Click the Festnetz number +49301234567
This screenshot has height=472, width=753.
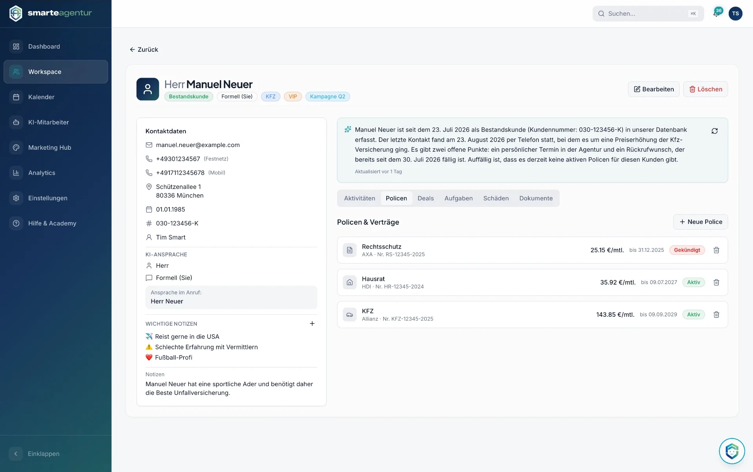coord(178,159)
